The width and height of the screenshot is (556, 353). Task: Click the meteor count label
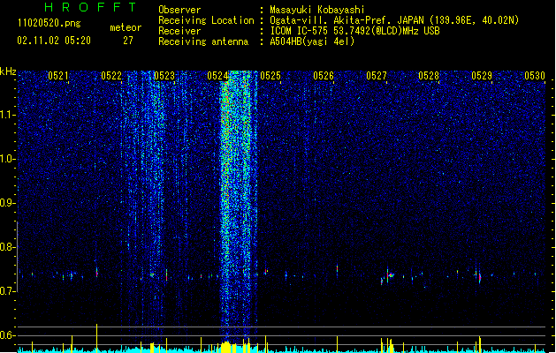point(126,27)
